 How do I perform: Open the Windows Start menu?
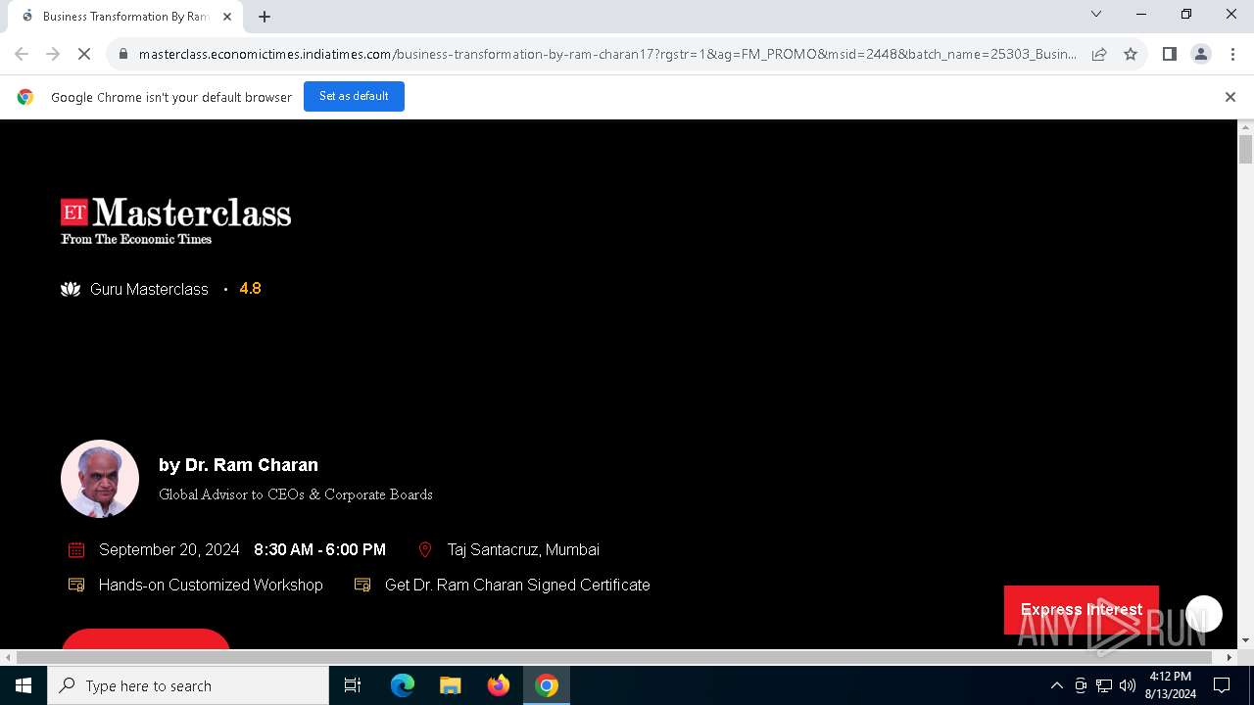tap(24, 685)
